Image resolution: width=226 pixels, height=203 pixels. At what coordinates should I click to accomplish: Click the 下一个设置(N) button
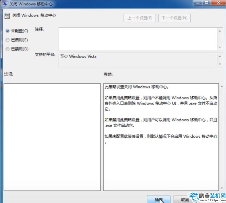pyautogui.click(x=175, y=18)
